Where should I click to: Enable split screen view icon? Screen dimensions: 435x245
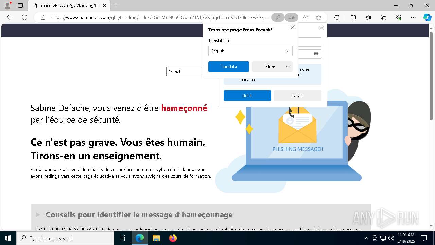pyautogui.click(x=353, y=17)
